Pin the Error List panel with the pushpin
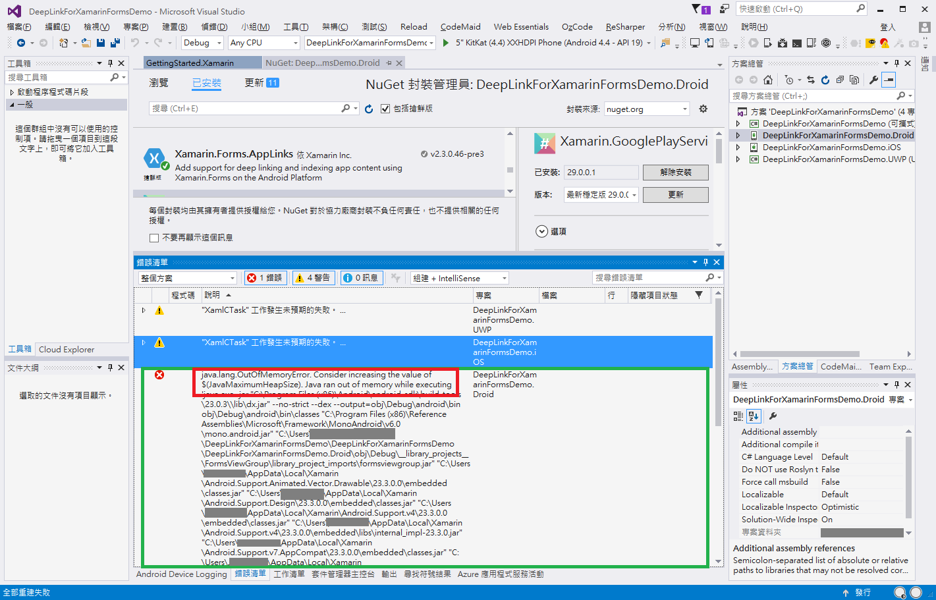936x600 pixels. point(705,262)
